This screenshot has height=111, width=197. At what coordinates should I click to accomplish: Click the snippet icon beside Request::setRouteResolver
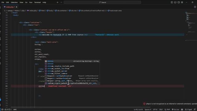[46, 76]
